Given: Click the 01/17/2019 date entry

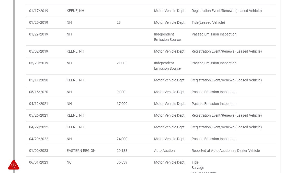Looking at the screenshot, I should (39, 11).
